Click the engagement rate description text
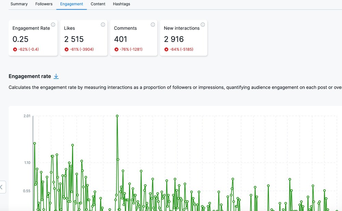Viewport: 342px width, 211px height. point(175,87)
